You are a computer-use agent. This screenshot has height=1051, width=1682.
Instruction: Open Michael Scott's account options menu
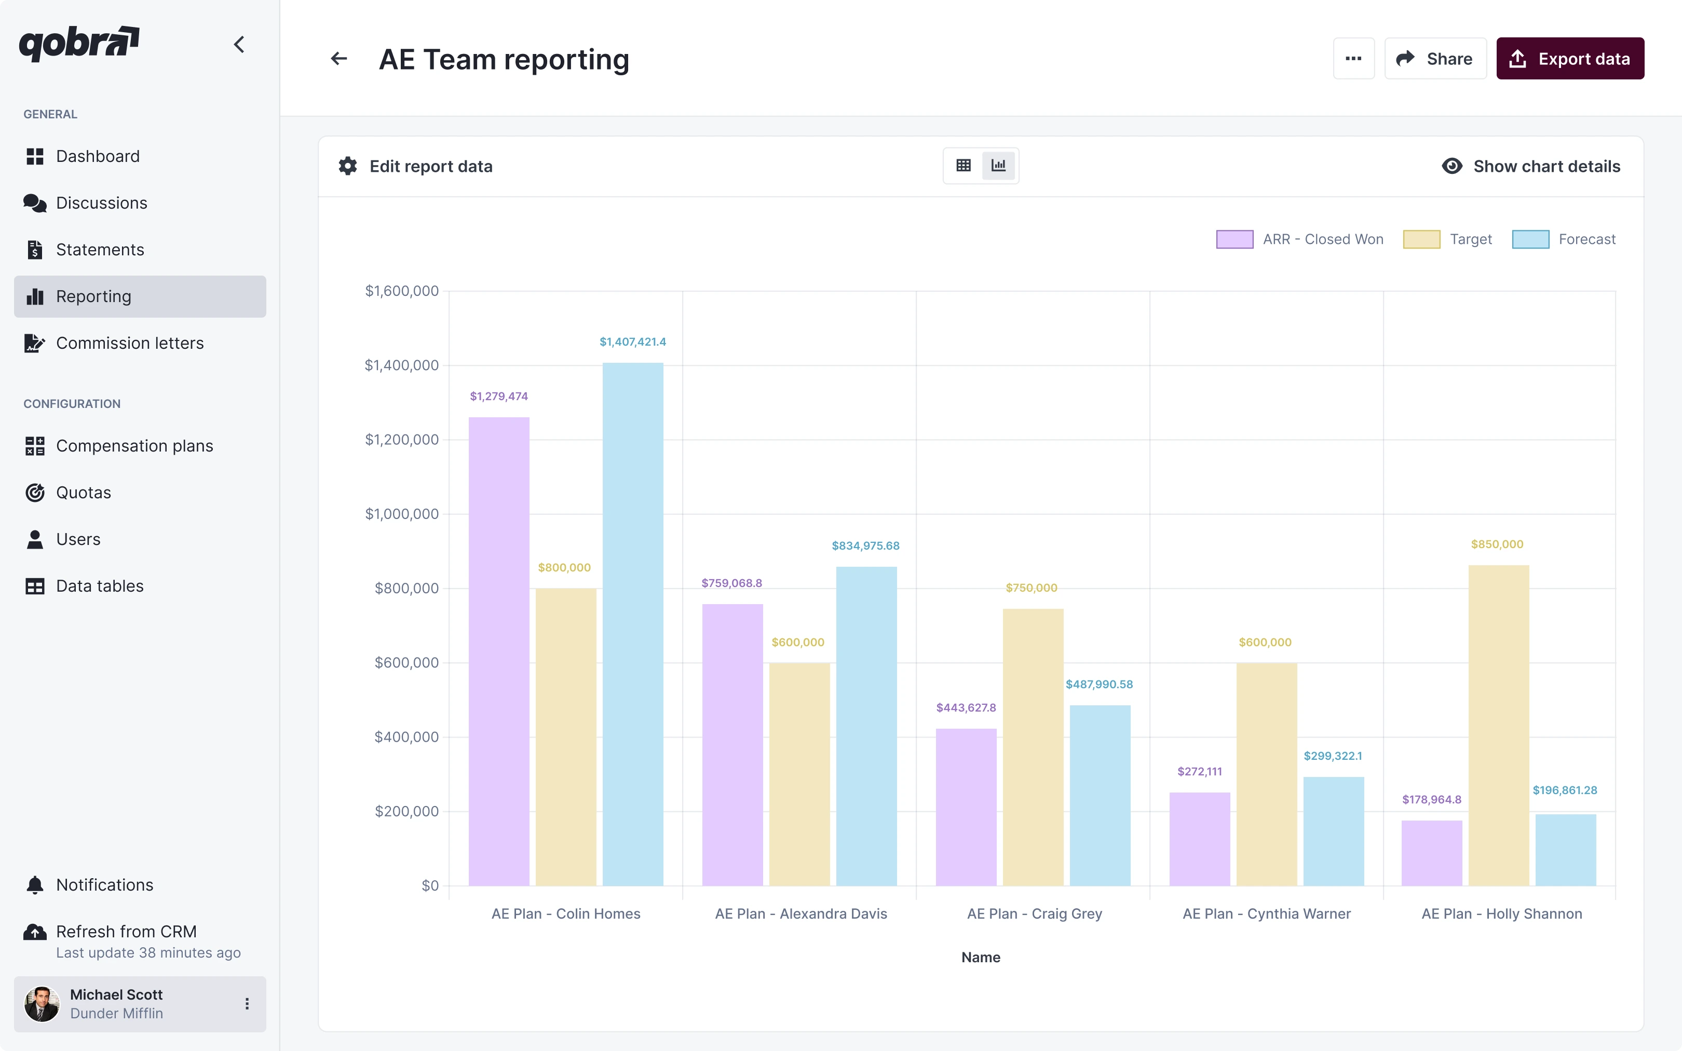click(247, 1004)
